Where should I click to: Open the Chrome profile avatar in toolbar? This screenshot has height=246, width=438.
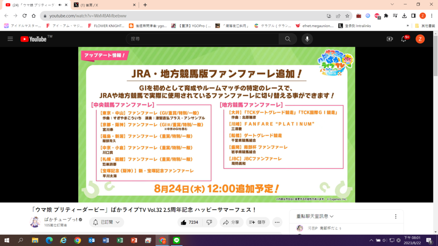(x=423, y=16)
